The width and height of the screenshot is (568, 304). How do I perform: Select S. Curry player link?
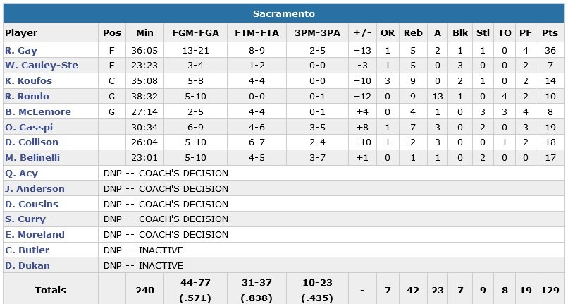click(x=25, y=219)
